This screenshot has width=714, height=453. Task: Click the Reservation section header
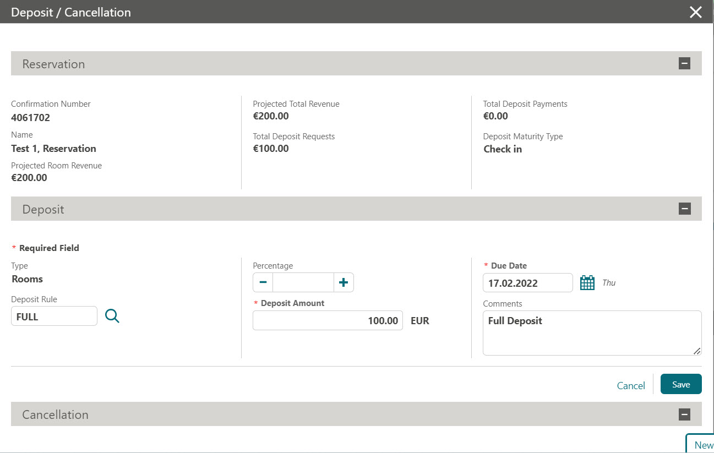click(x=53, y=63)
